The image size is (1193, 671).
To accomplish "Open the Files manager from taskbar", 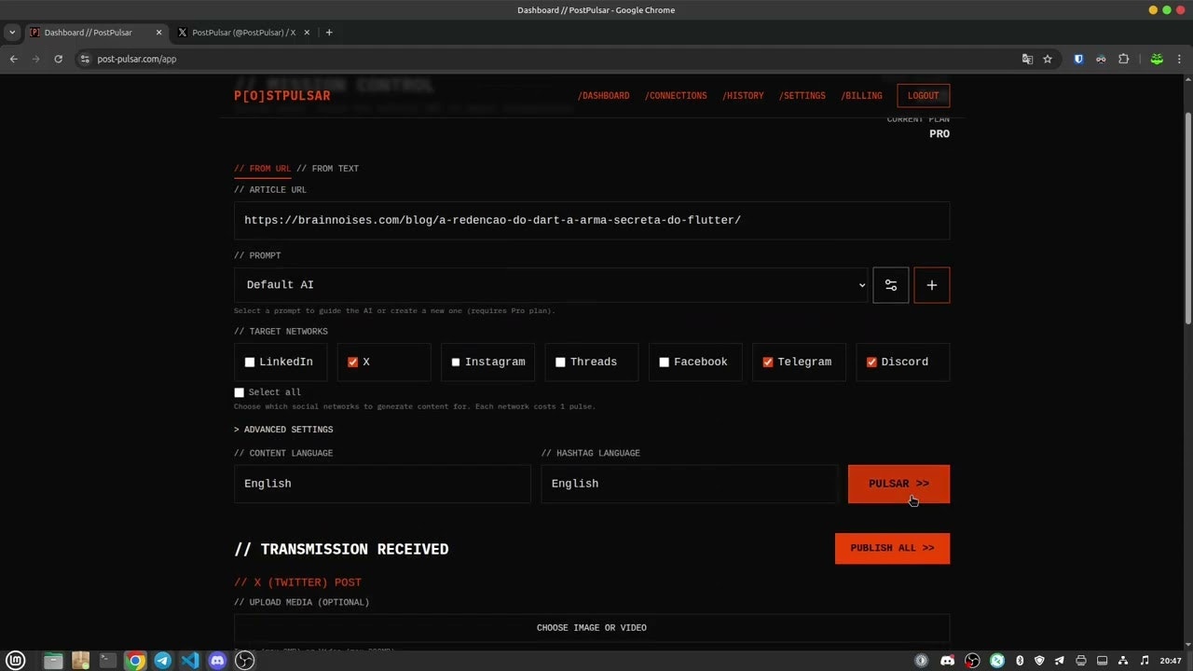I will [53, 661].
